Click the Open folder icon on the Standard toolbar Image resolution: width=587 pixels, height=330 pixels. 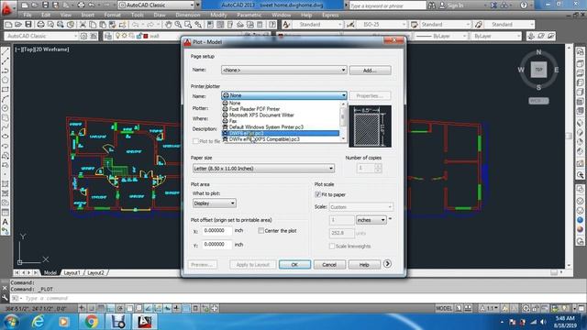click(18, 25)
